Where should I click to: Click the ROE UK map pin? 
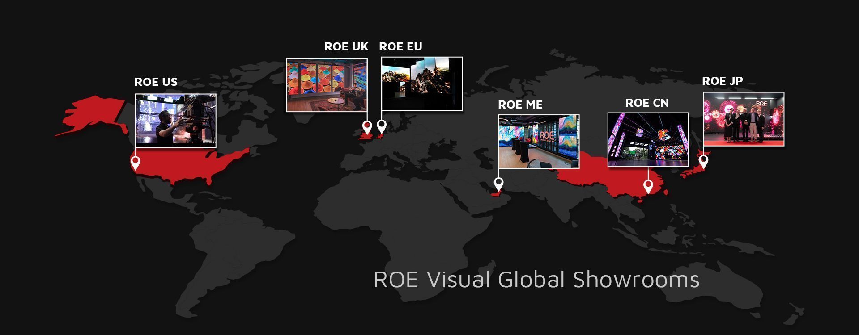(367, 127)
